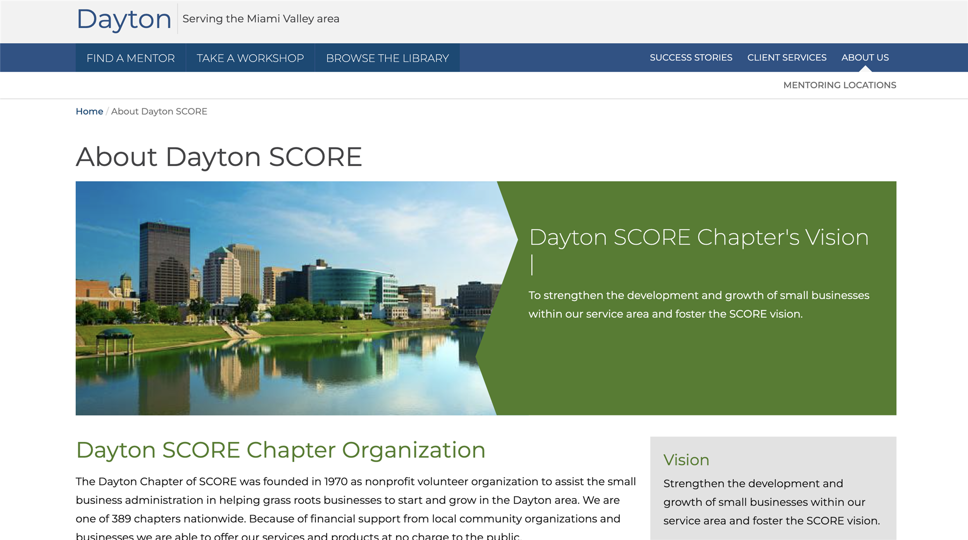The image size is (968, 540).
Task: Click the About Dayton SCORE page heading
Action: click(219, 157)
